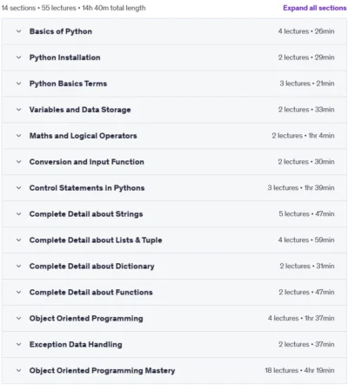Select Complete Detail about Dictionary title
The image size is (348, 385).
click(x=91, y=267)
